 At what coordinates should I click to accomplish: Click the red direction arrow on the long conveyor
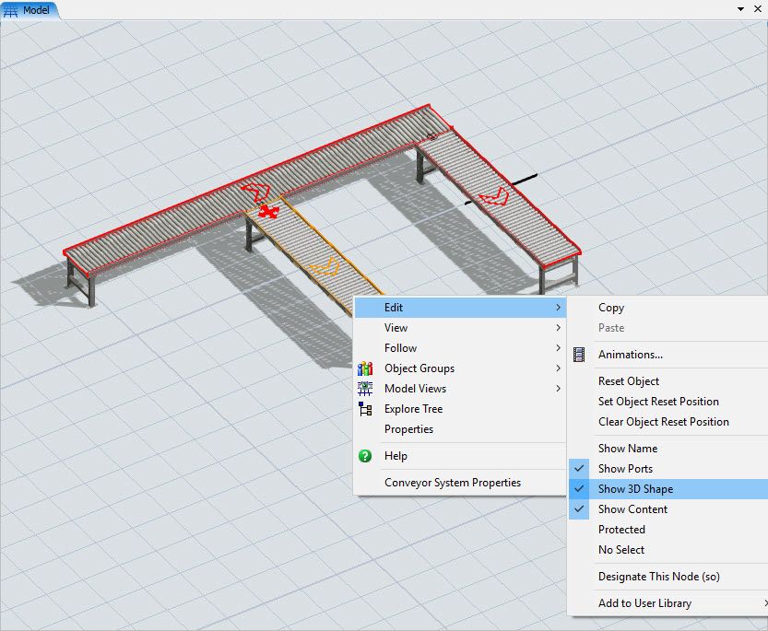click(x=255, y=192)
